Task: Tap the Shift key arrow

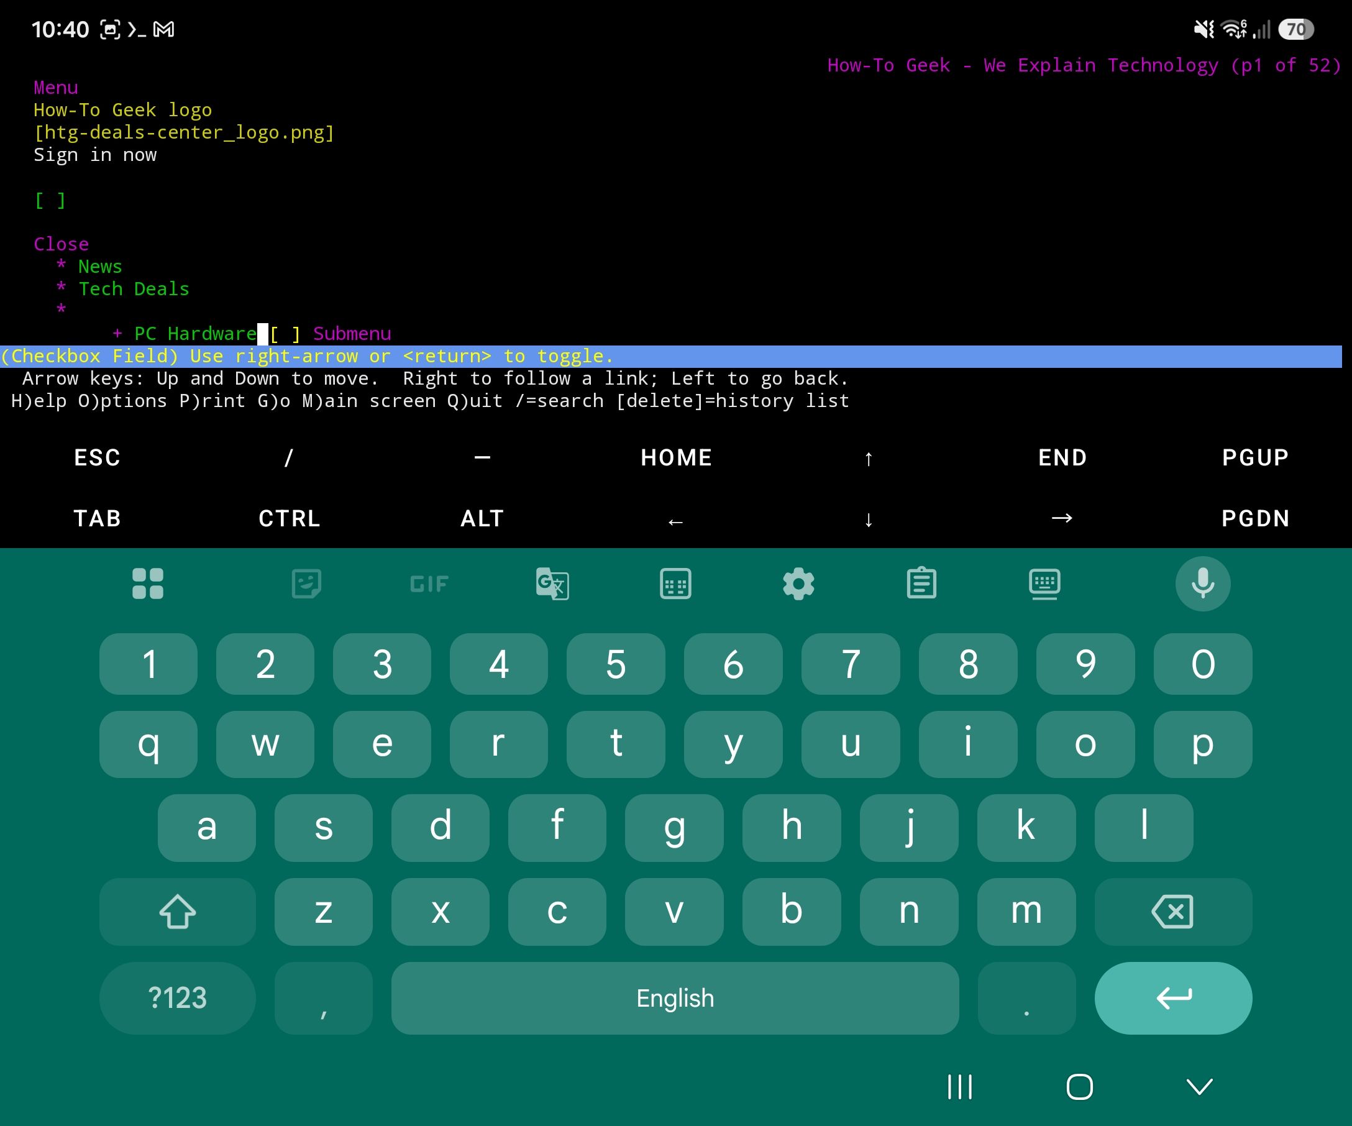Action: 178,912
